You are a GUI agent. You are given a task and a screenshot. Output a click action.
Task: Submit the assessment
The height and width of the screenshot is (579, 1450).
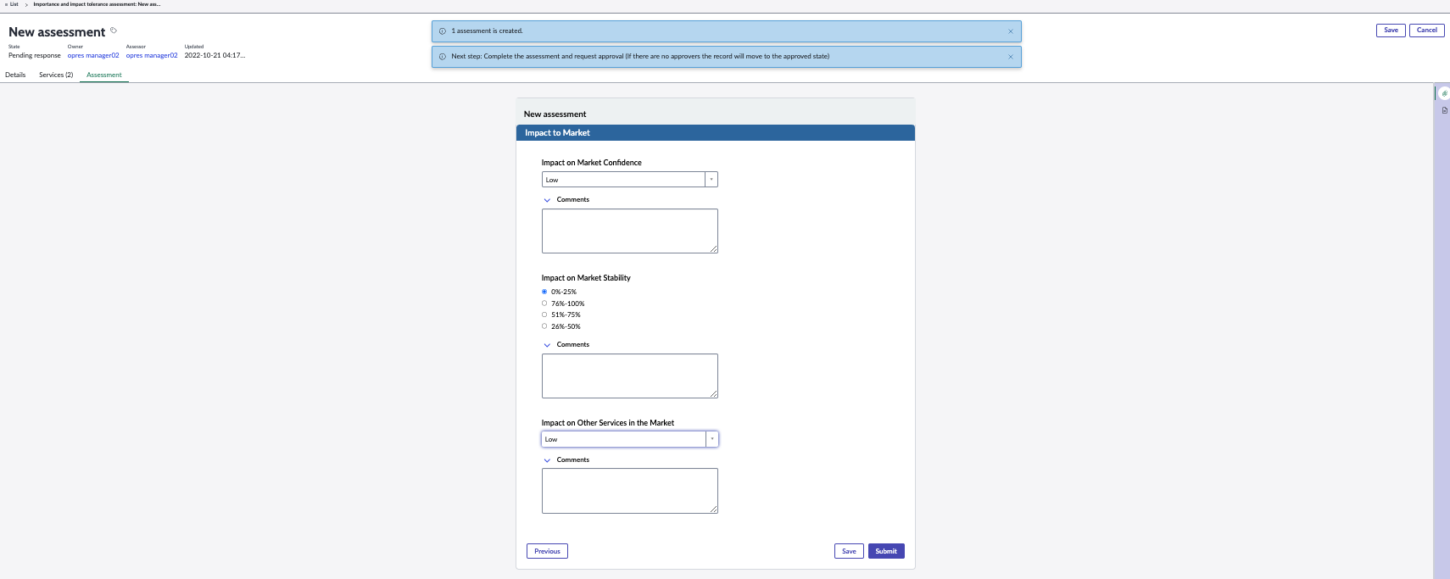tap(886, 551)
